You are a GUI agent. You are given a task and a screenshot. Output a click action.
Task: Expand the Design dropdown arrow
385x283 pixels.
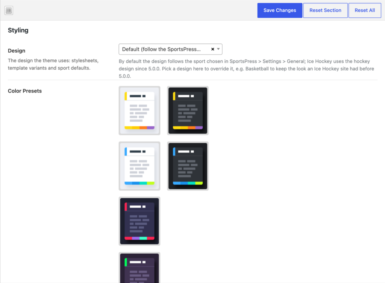pyautogui.click(x=218, y=49)
